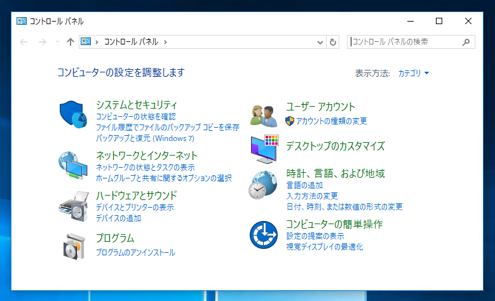Open the カテゴリ view-by dropdown
The width and height of the screenshot is (495, 301).
pos(414,73)
